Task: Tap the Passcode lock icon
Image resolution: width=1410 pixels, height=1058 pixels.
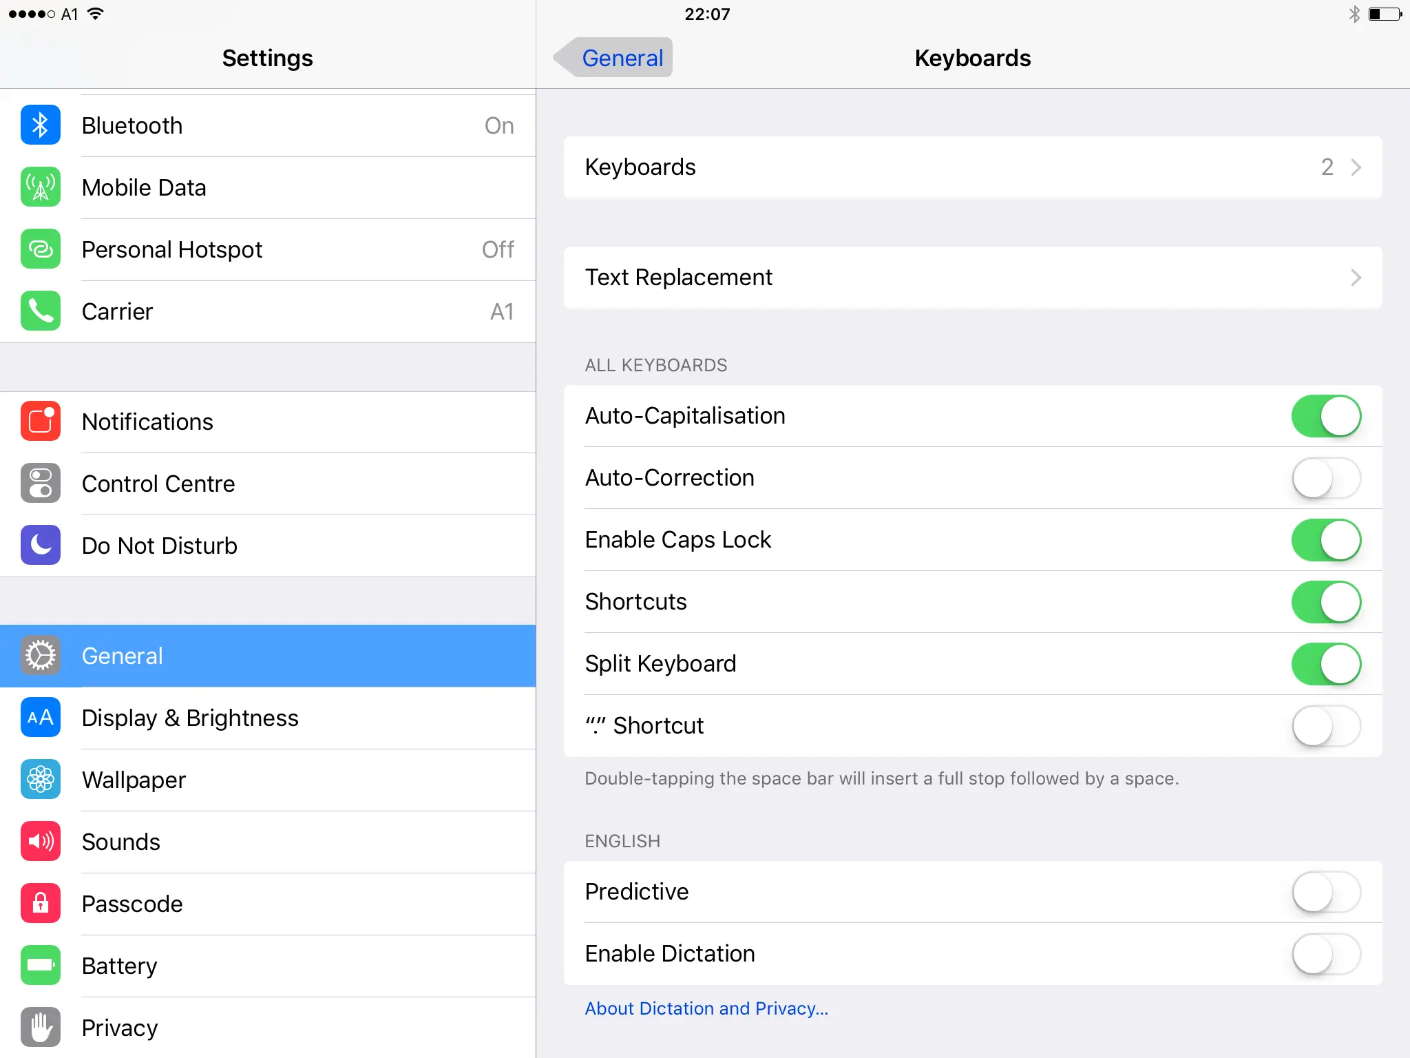Action: tap(41, 904)
